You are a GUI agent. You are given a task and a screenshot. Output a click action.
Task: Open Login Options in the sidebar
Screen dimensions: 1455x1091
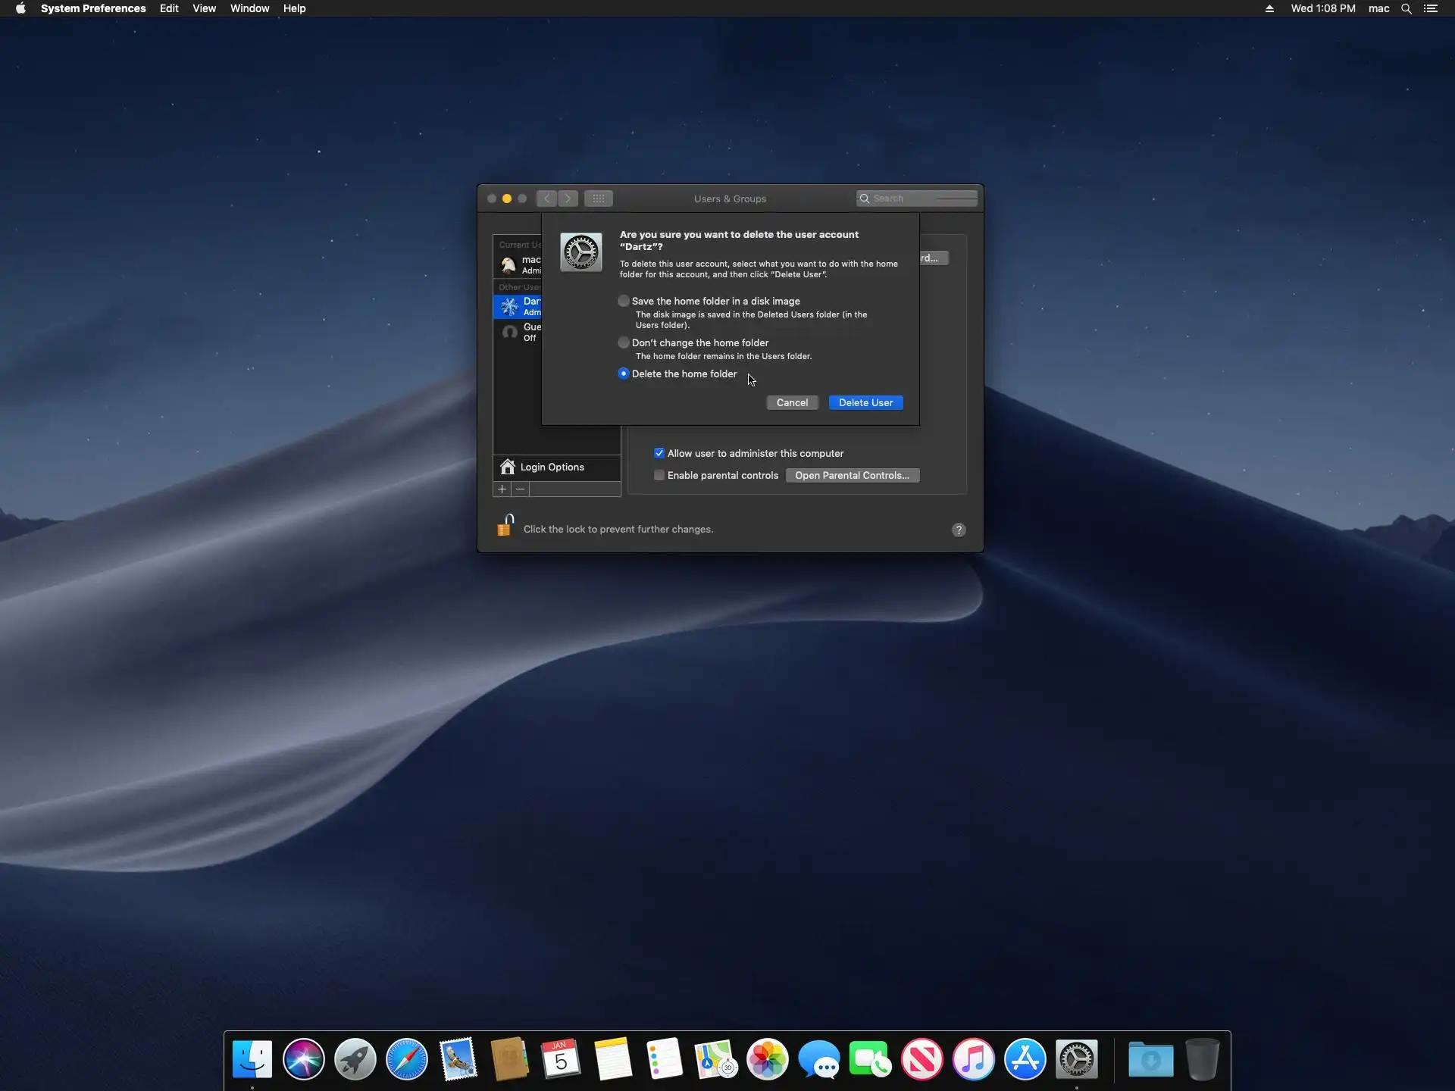pos(552,467)
